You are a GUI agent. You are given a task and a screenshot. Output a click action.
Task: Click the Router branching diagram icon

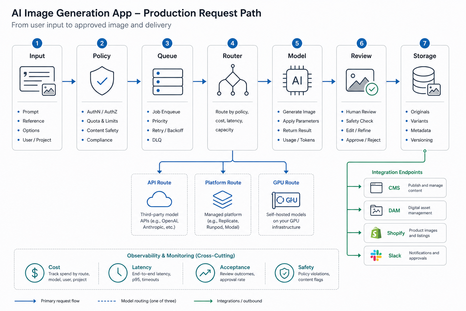click(x=233, y=80)
